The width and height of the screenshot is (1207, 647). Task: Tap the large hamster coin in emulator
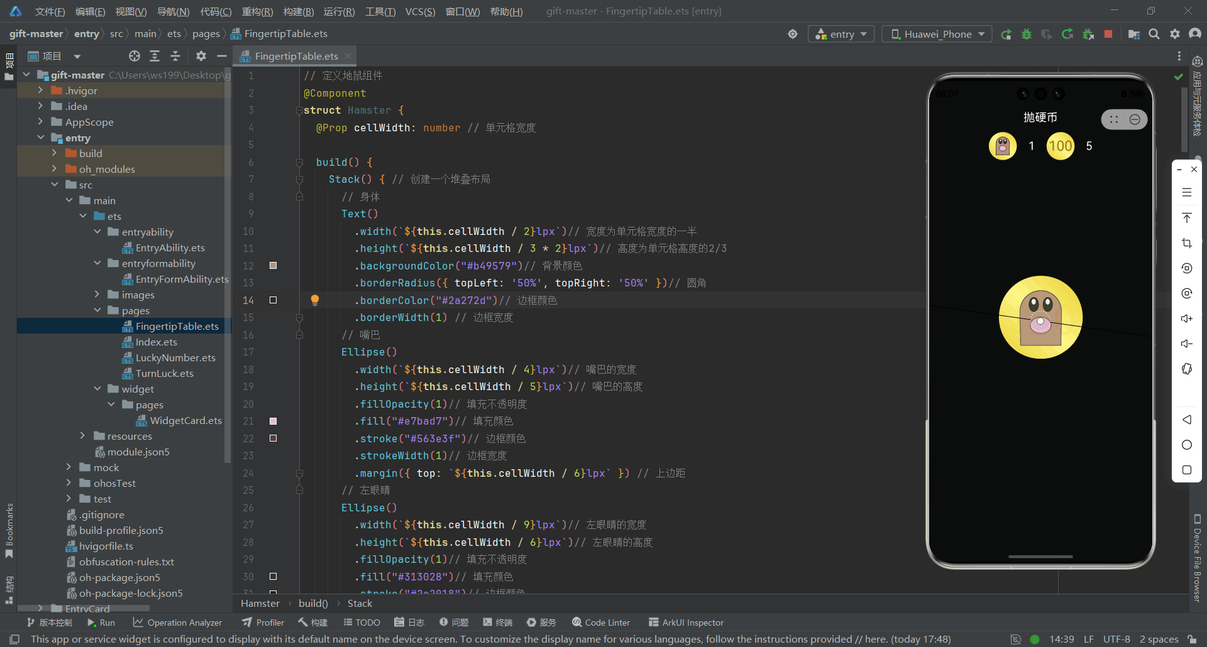(1040, 317)
